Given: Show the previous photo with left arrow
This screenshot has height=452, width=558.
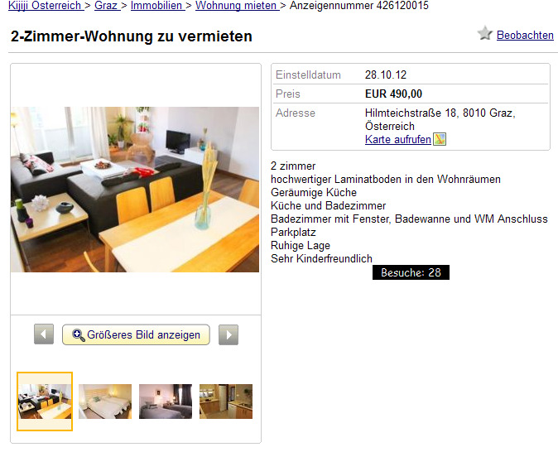Looking at the screenshot, I should [44, 334].
